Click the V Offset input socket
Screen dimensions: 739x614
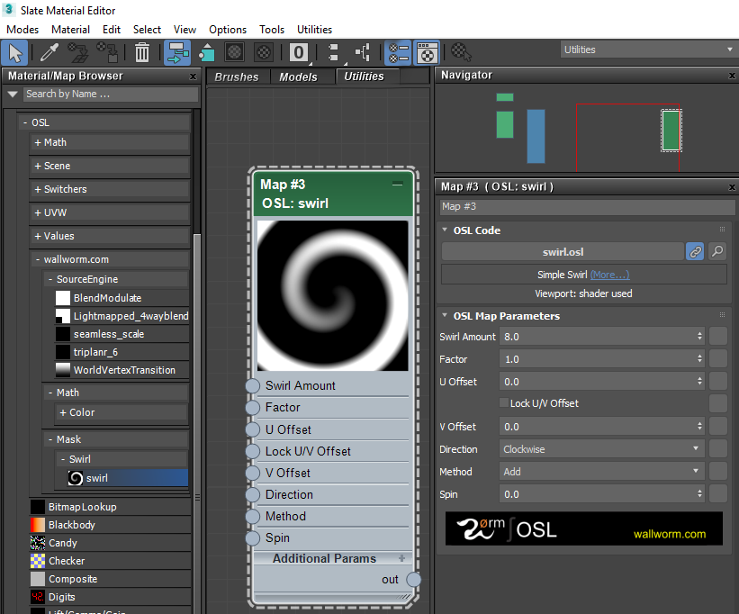(x=253, y=473)
